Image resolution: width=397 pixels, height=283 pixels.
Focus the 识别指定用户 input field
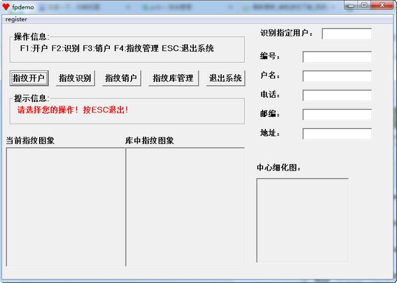[x=347, y=34]
